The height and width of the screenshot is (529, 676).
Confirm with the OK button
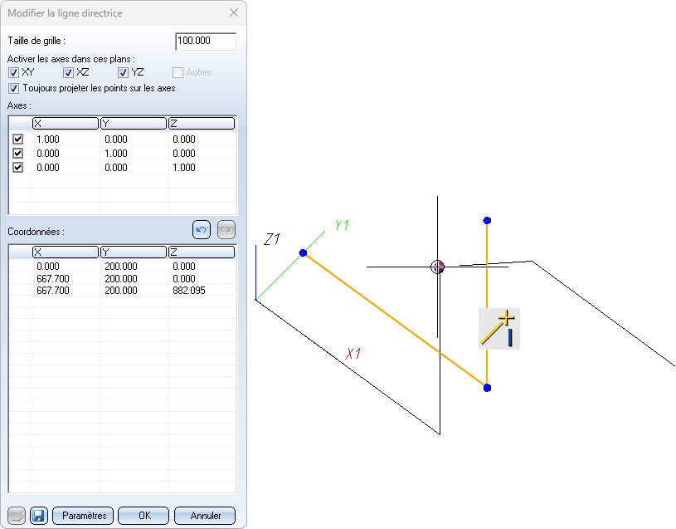[143, 516]
